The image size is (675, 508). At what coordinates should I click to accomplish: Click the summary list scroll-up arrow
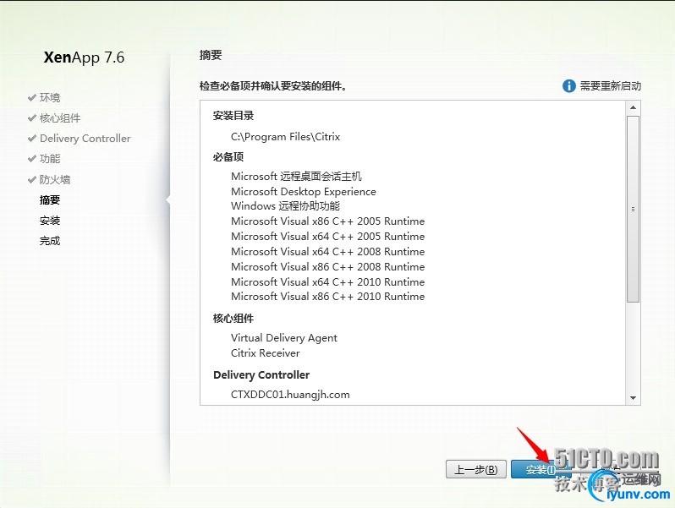[633, 107]
